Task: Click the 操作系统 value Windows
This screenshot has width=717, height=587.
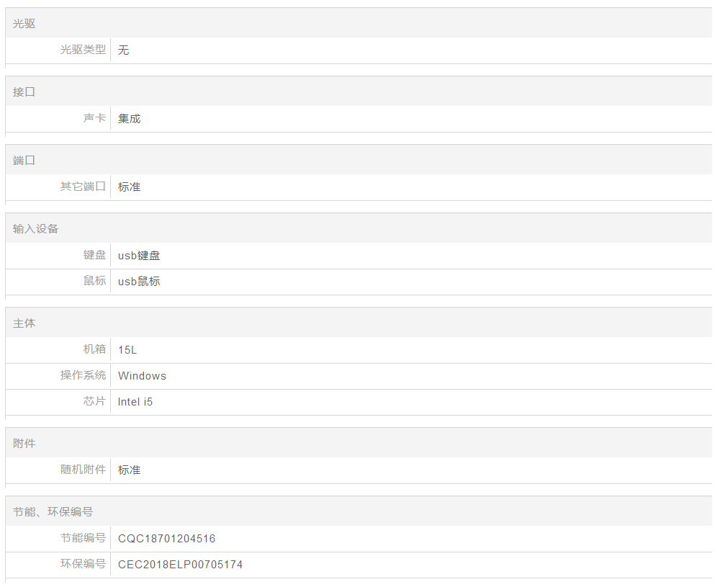Action: tap(142, 376)
